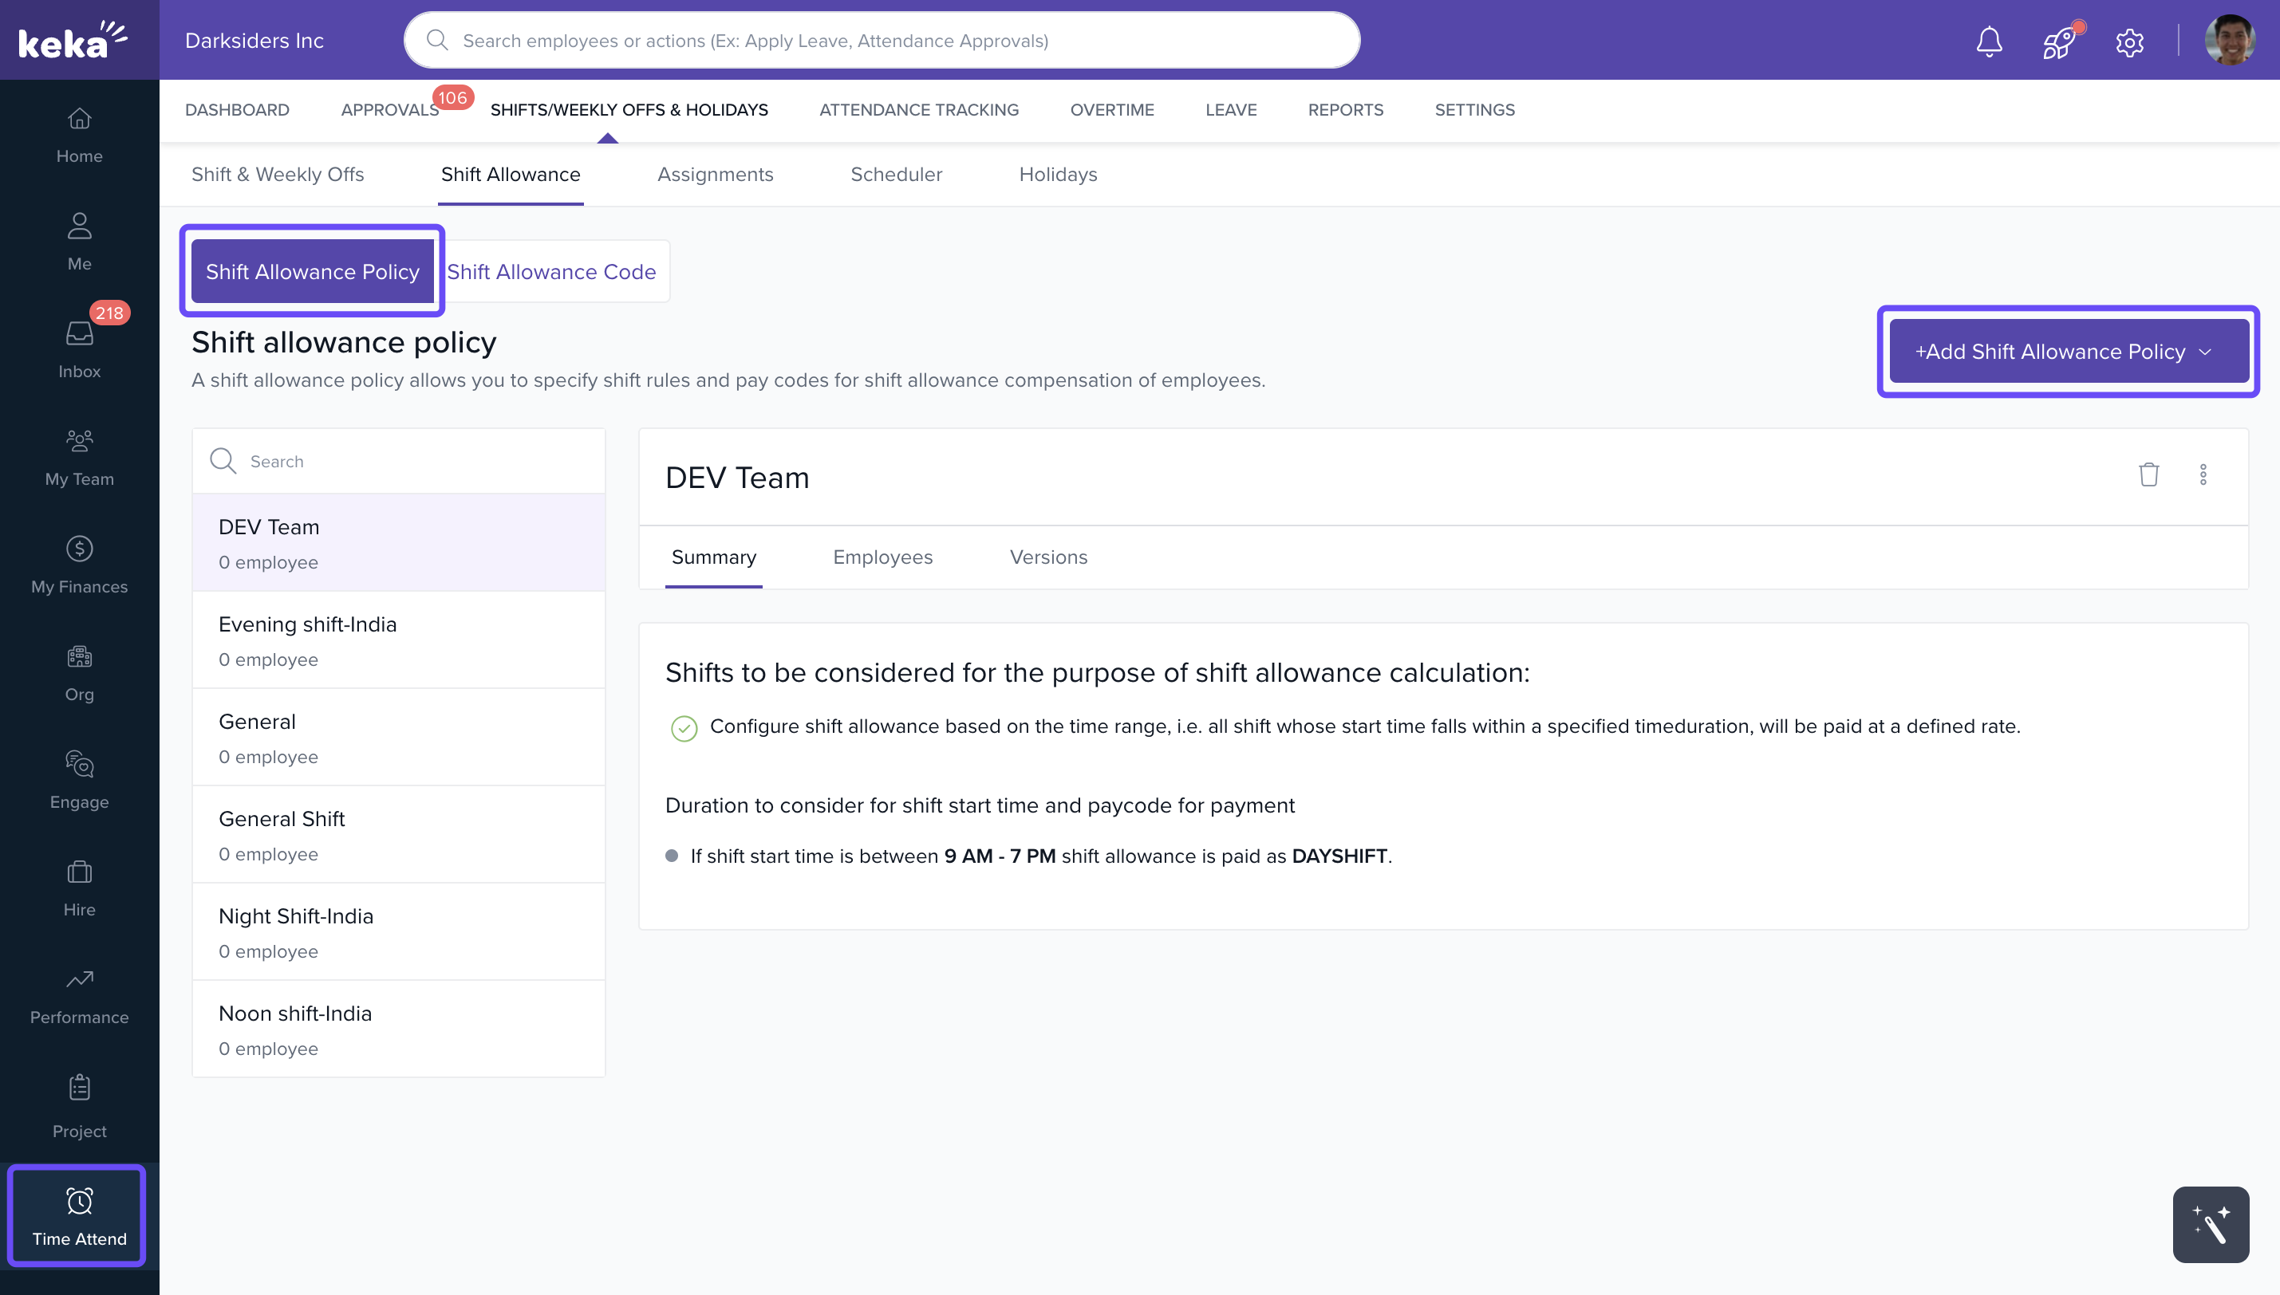Viewport: 2280px width, 1295px height.
Task: Open the Versions tab
Action: point(1048,557)
